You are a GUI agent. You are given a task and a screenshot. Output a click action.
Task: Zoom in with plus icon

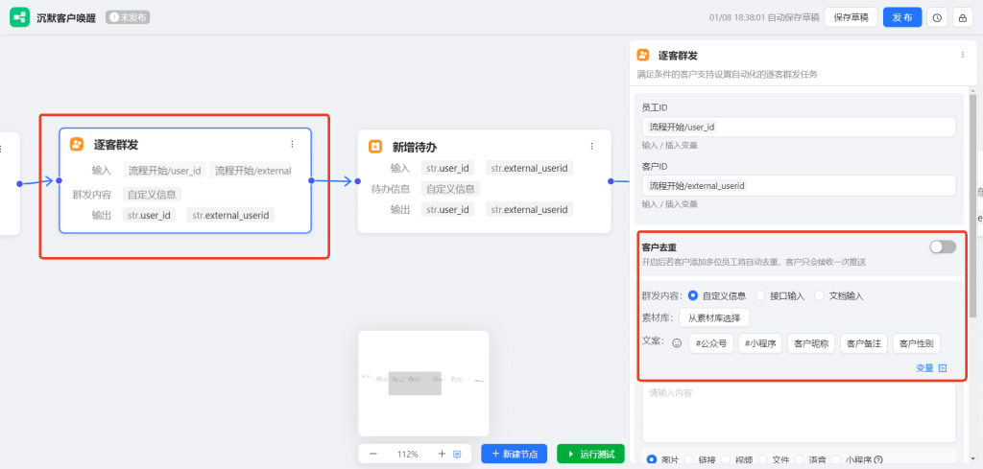pyautogui.click(x=442, y=454)
